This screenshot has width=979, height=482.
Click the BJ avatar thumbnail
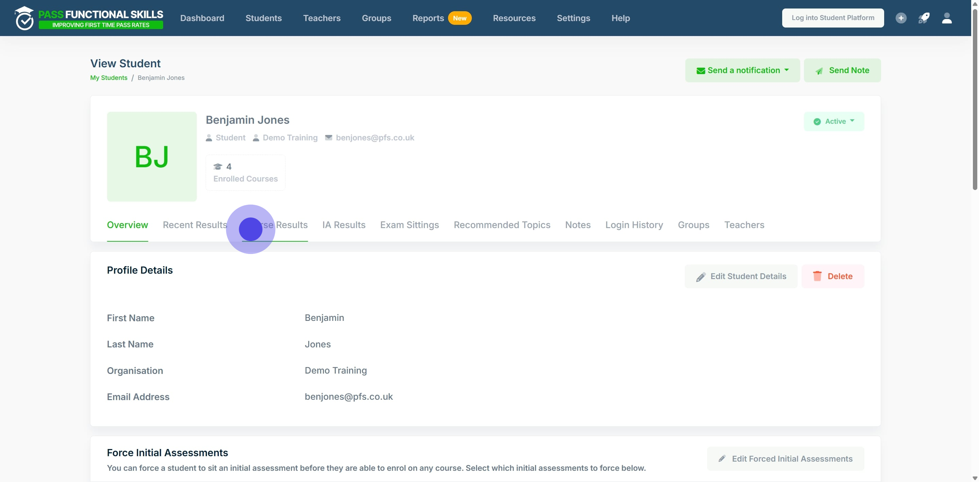click(152, 156)
